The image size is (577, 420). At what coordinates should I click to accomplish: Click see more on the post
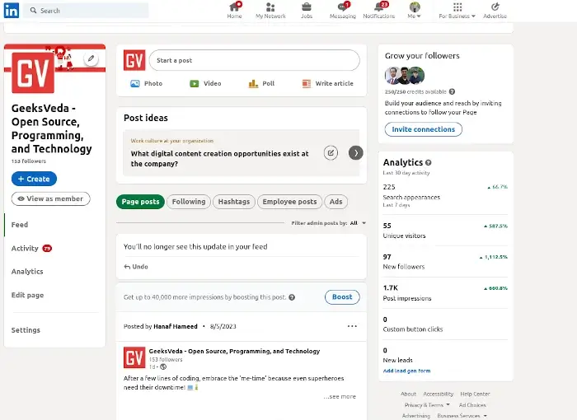pos(340,396)
